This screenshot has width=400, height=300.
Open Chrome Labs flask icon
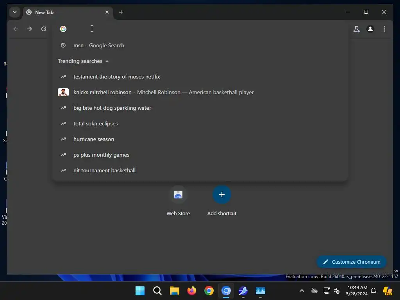click(x=356, y=29)
